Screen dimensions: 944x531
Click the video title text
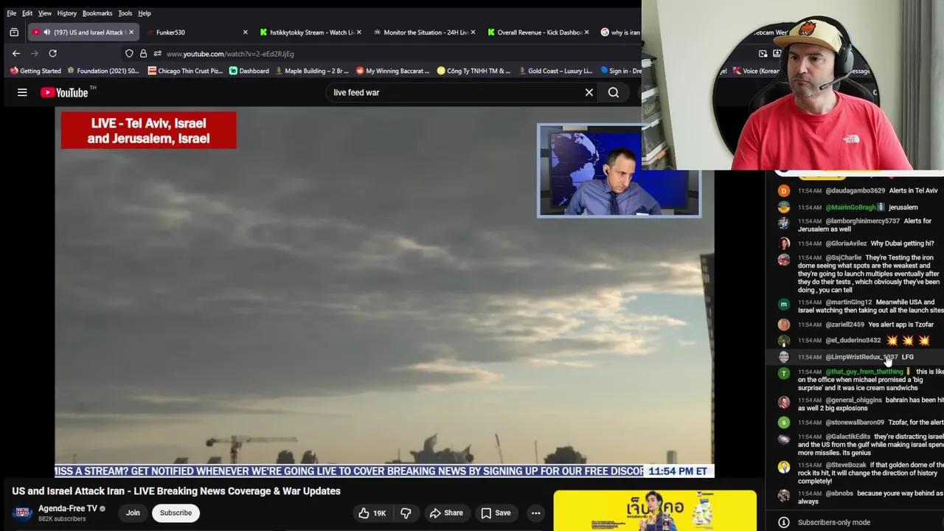point(176,491)
